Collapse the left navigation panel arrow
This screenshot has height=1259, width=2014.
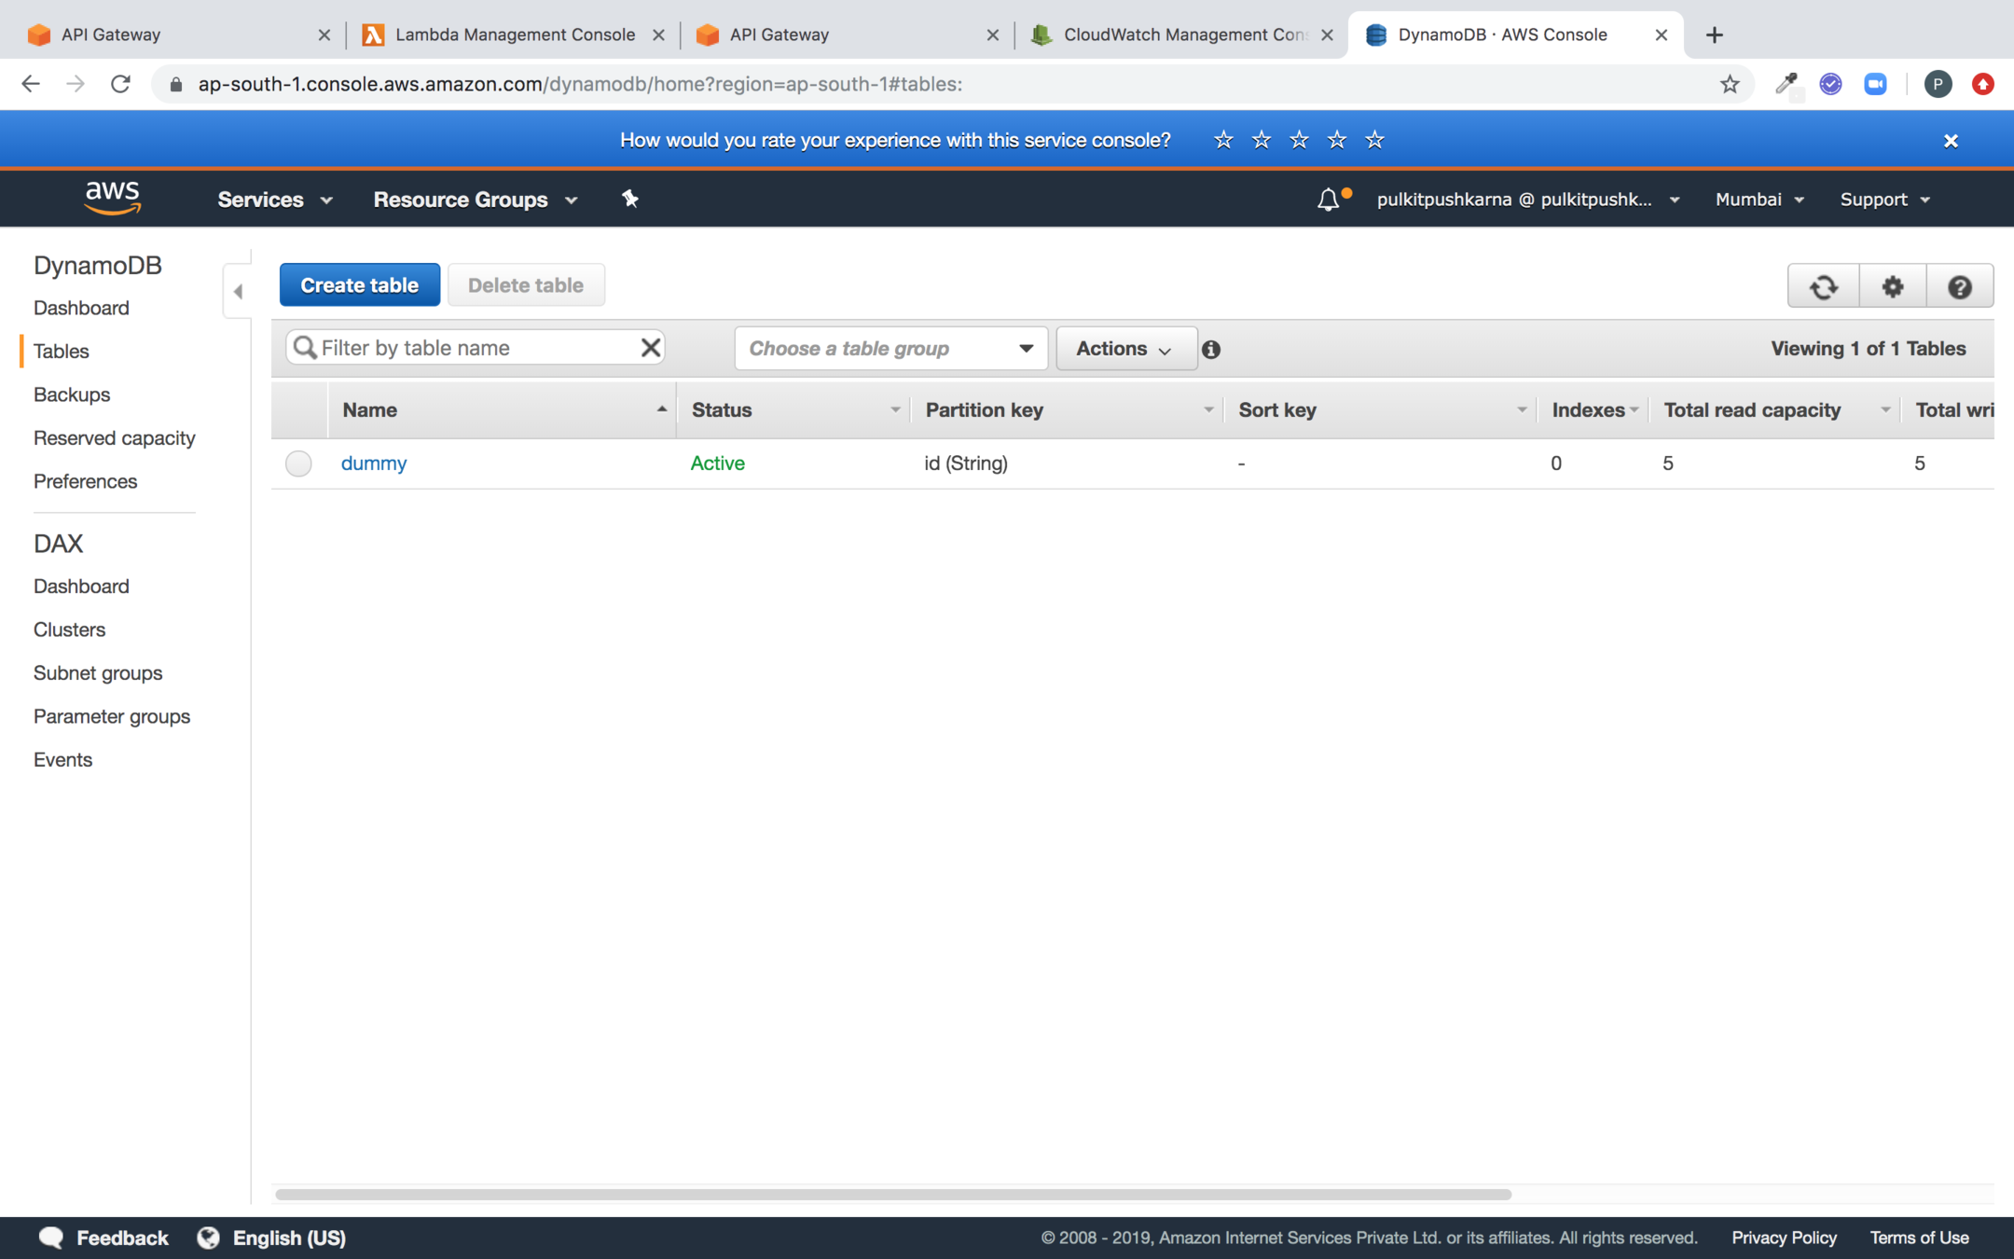coord(238,291)
